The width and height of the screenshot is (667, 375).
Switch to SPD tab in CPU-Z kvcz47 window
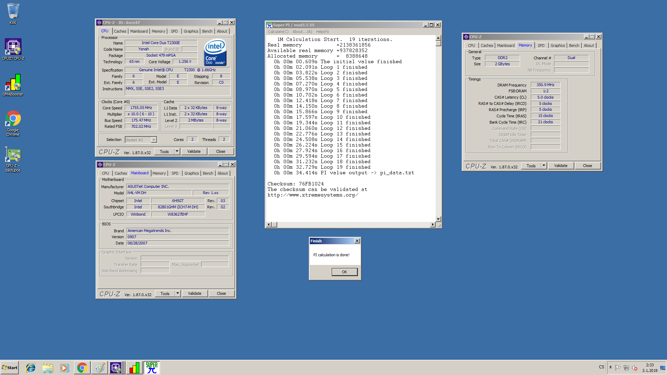(x=174, y=31)
